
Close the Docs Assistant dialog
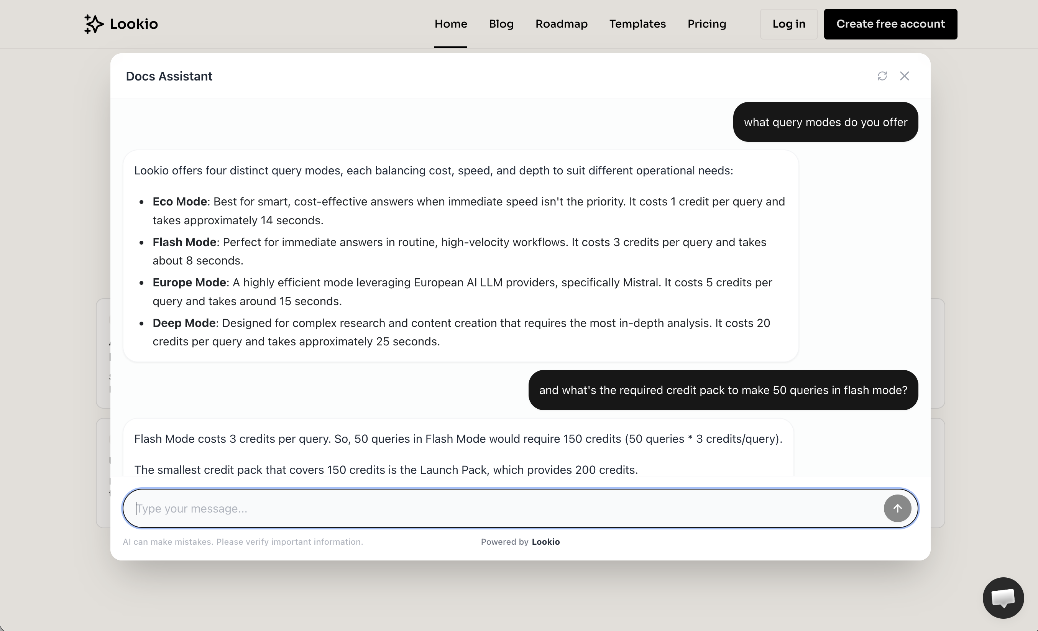[x=905, y=76]
